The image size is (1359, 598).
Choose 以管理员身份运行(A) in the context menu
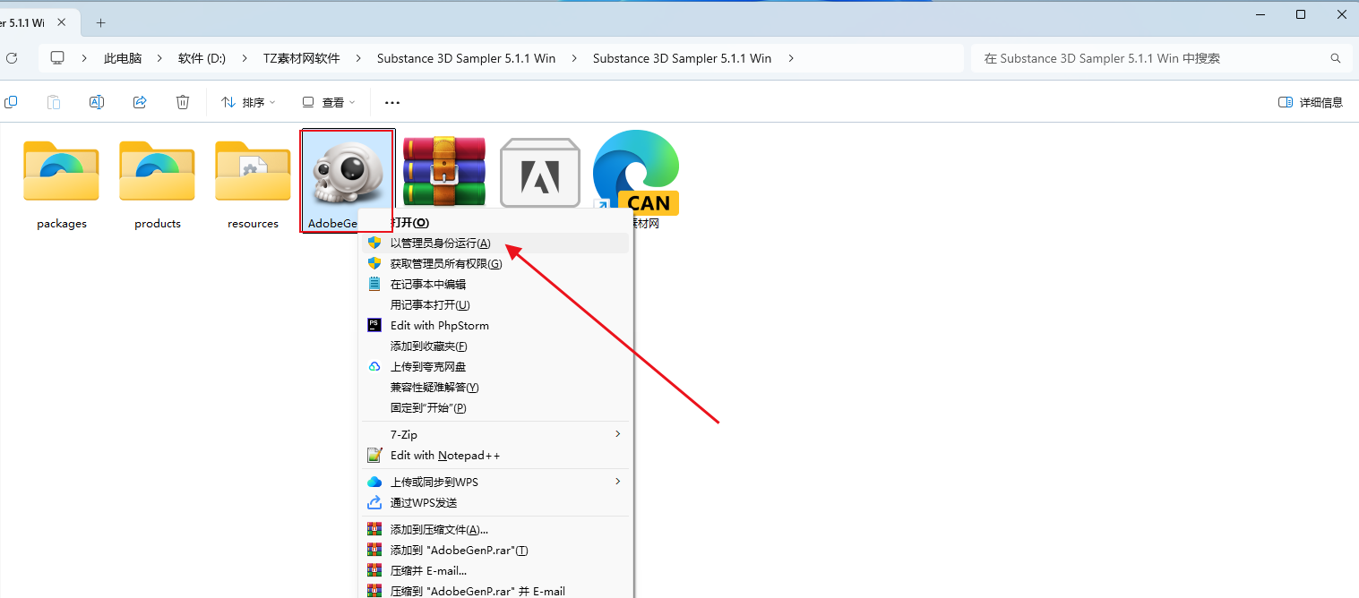[x=495, y=243]
